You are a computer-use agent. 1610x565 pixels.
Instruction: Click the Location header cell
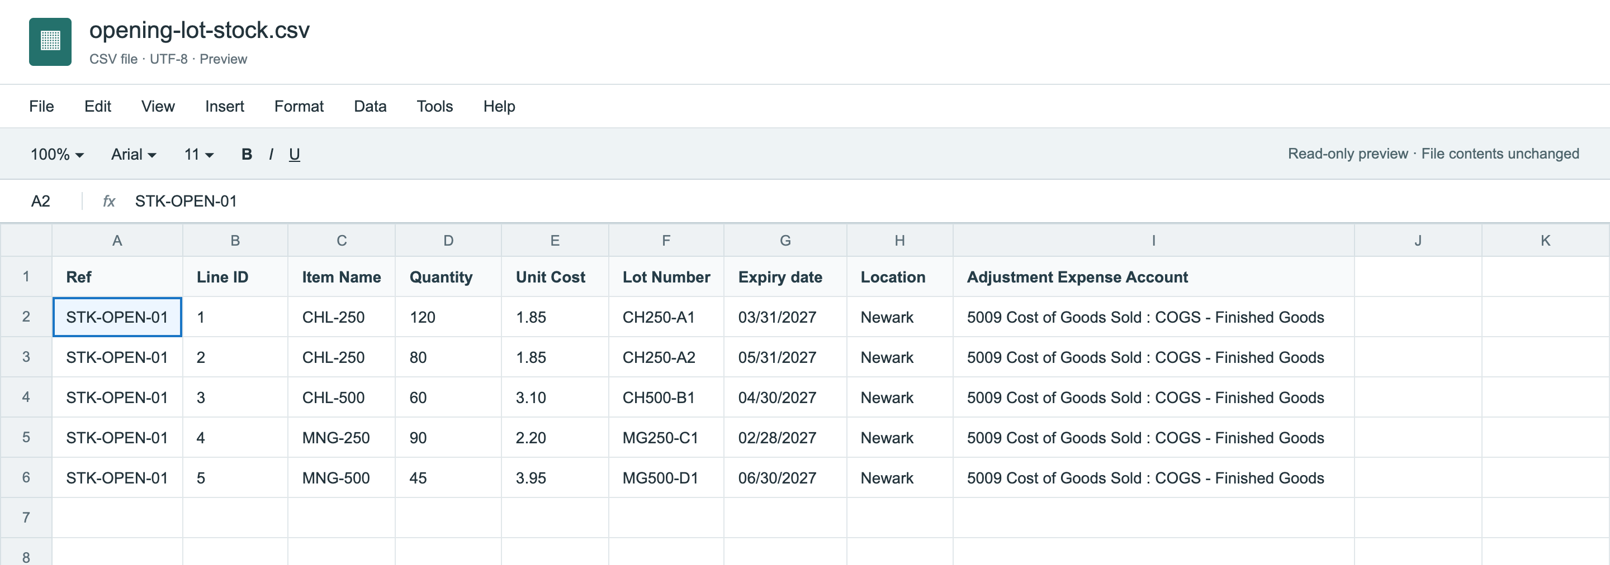click(x=899, y=276)
